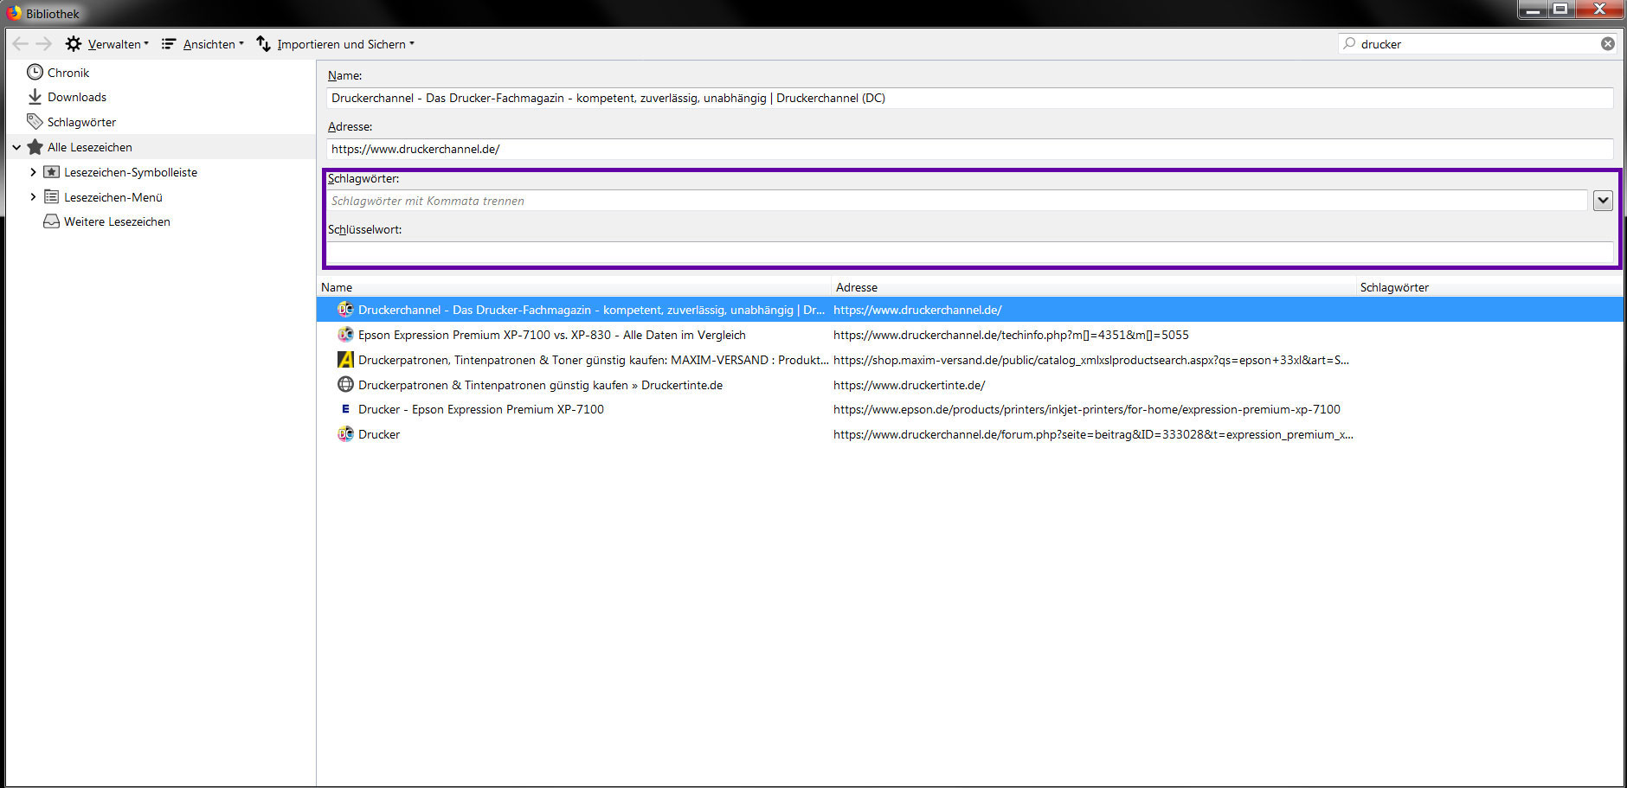
Task: Select Downloads in the sidebar
Action: [76, 98]
